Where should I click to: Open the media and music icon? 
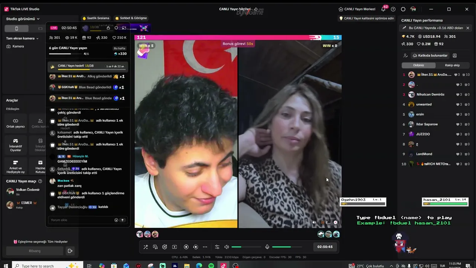click(155, 247)
